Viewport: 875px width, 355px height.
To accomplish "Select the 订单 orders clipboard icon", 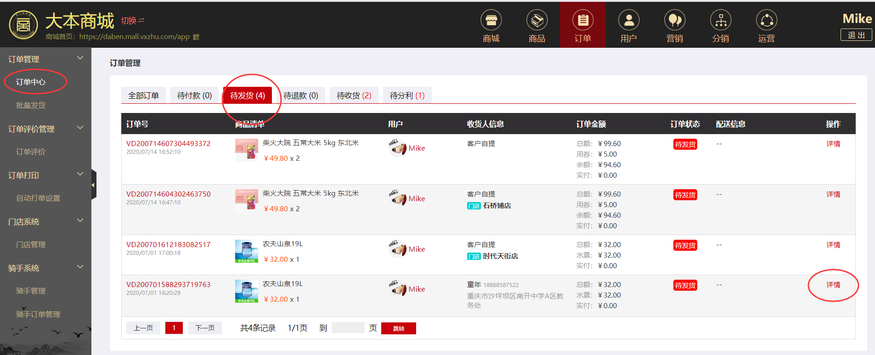I will 583,21.
